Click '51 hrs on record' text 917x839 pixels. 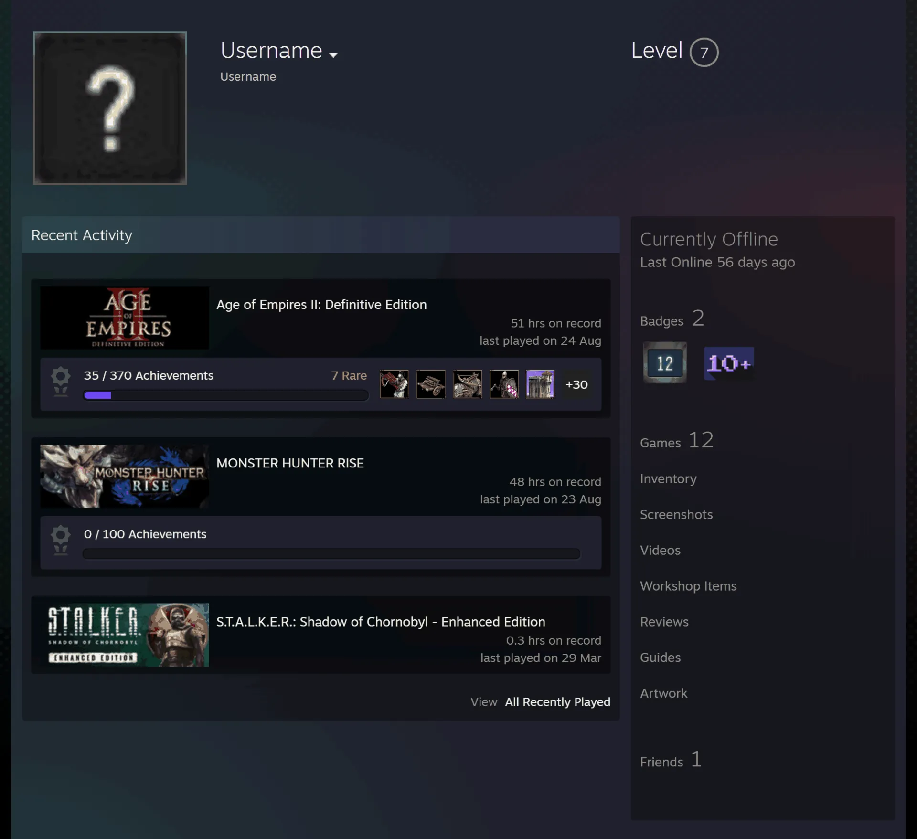[x=555, y=323]
